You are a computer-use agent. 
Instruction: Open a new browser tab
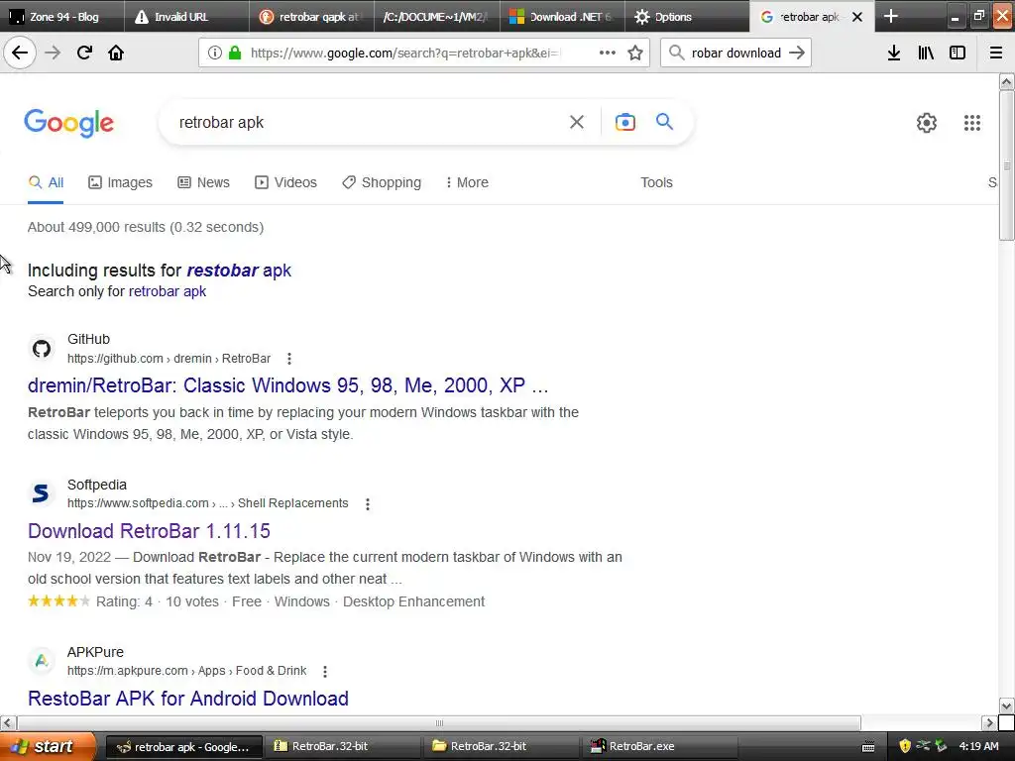(x=891, y=16)
